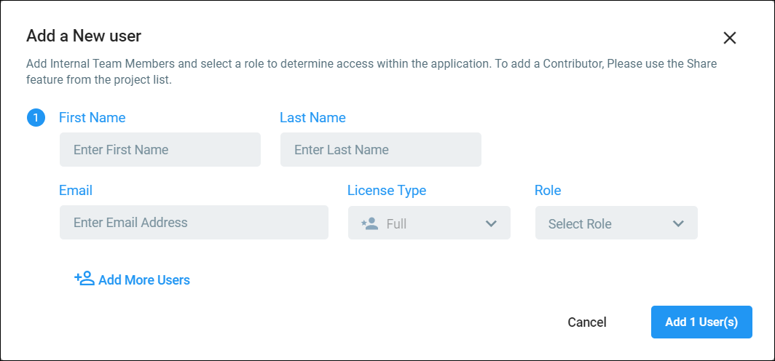Click the First Name label
The image size is (775, 361).
[92, 117]
